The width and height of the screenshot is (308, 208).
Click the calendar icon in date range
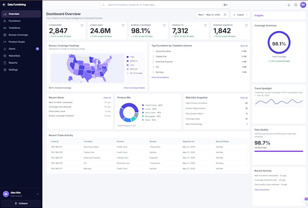click(x=225, y=15)
